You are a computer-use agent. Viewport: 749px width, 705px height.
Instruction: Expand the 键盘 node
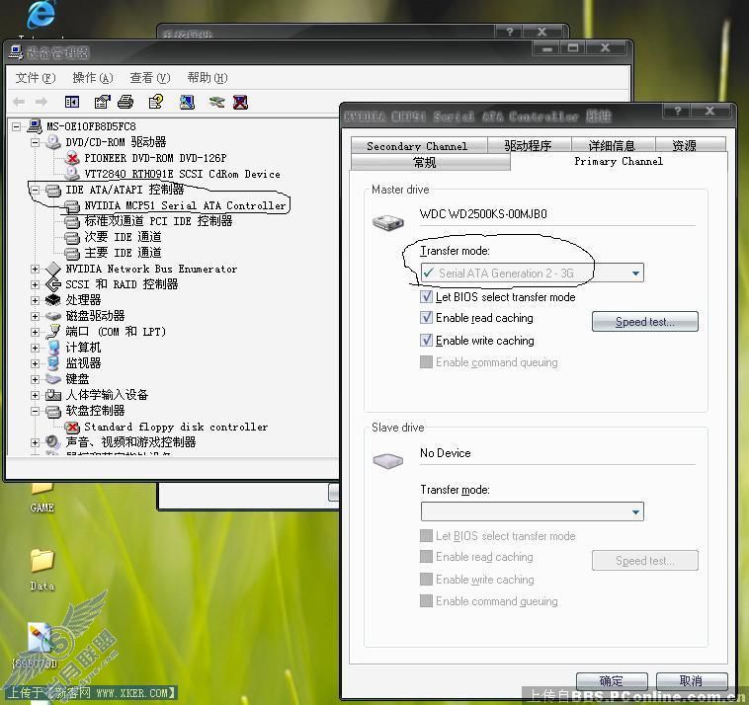(35, 379)
